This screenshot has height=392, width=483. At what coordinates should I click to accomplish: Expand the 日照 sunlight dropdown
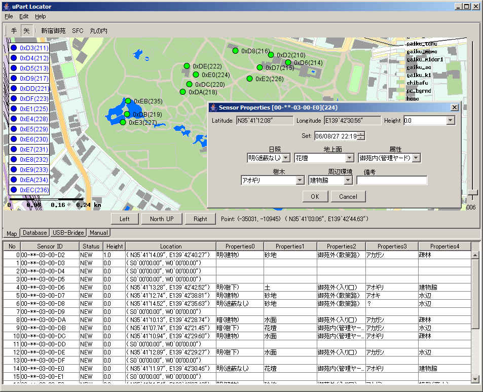click(x=286, y=158)
